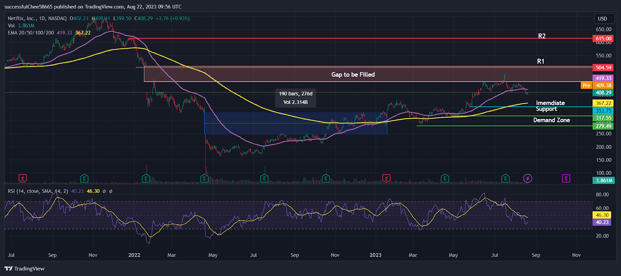Click the 367.22 yellow EMA price label

pos(604,103)
